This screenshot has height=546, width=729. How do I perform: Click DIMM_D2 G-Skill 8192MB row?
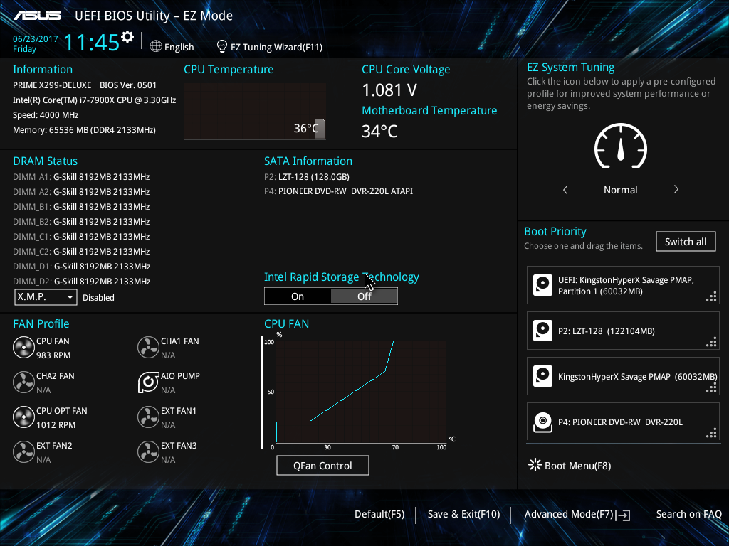point(81,281)
